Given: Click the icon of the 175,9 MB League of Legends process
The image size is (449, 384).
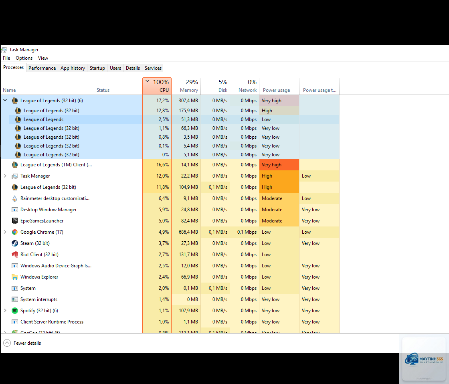Looking at the screenshot, I should (18, 111).
